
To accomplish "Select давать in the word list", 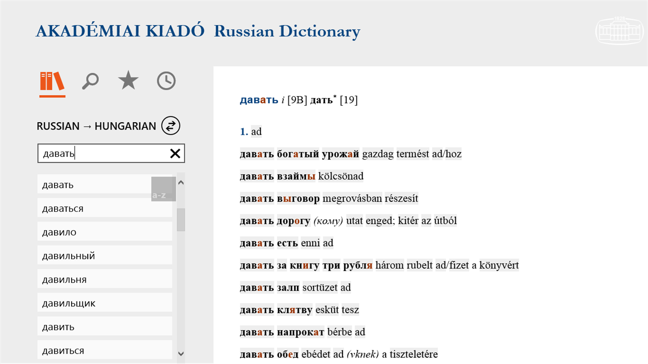I will click(x=105, y=185).
